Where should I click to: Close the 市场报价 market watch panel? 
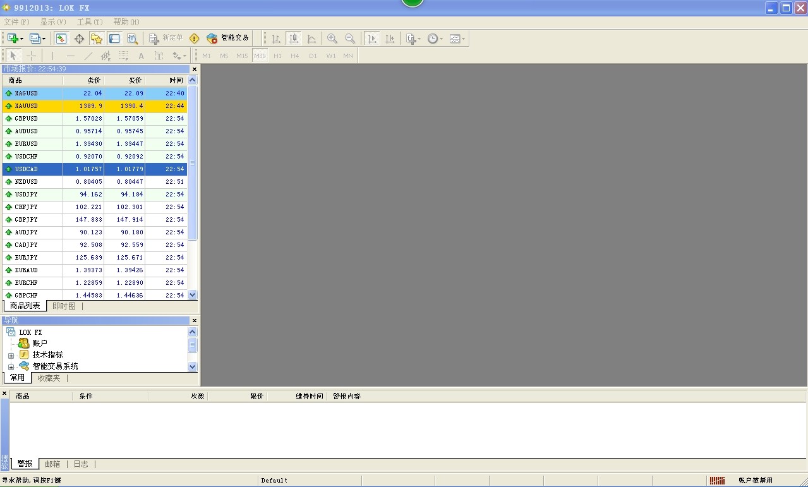tap(195, 69)
